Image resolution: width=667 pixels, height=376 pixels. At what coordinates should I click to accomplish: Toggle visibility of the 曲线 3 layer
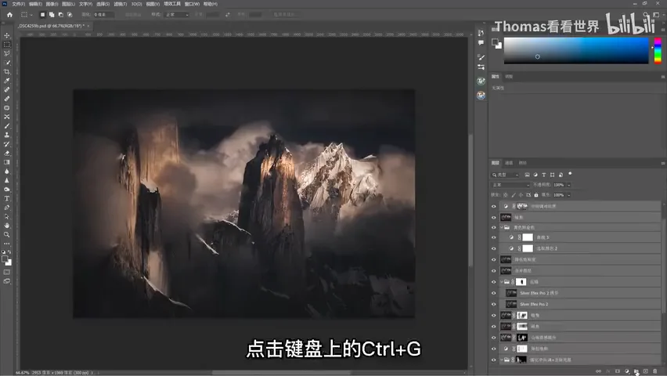click(494, 237)
